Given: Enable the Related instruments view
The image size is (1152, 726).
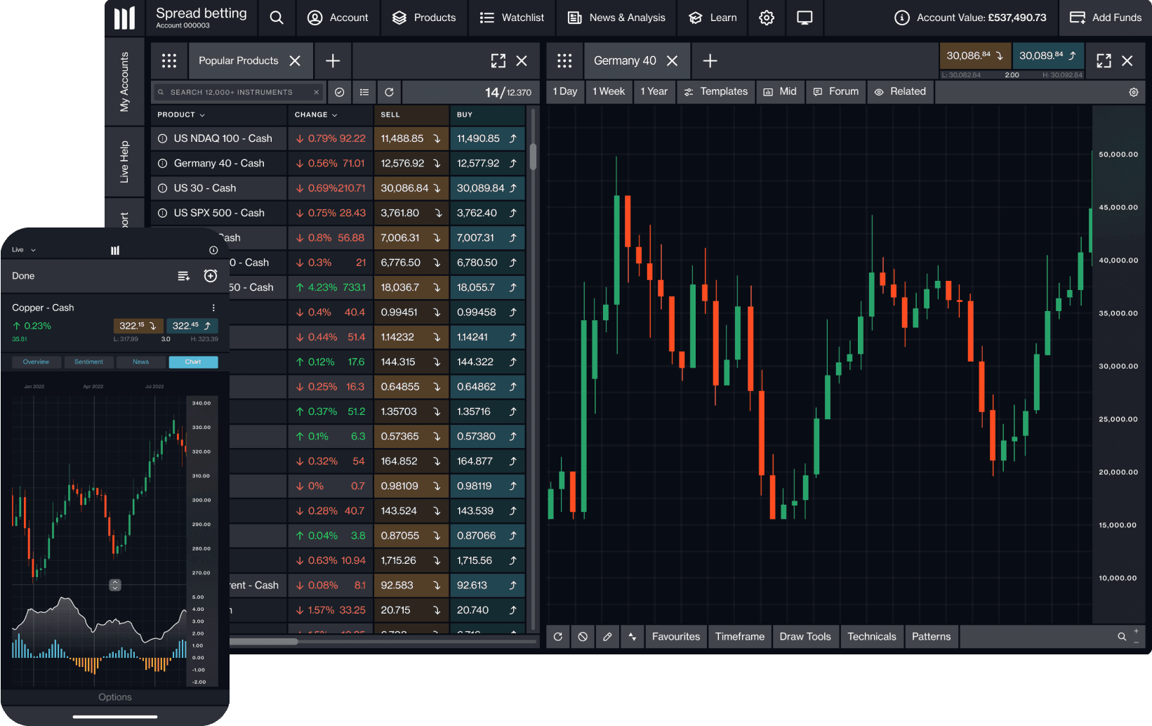Looking at the screenshot, I should (x=900, y=91).
